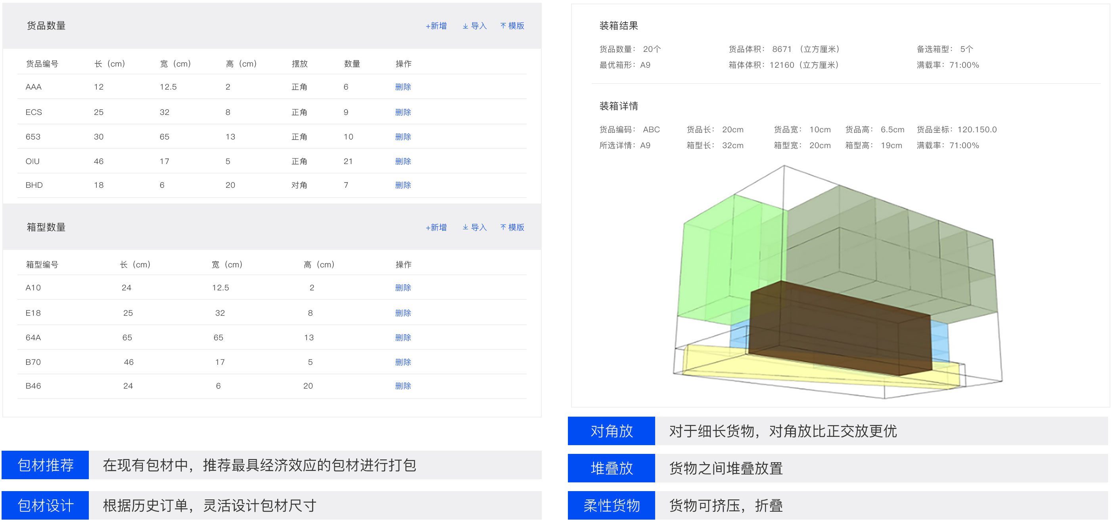This screenshot has width=1112, height=522.
Task: Click box type code A10
Action: (33, 288)
